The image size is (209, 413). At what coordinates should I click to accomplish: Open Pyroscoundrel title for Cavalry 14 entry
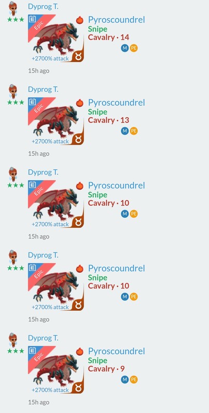pos(116,20)
